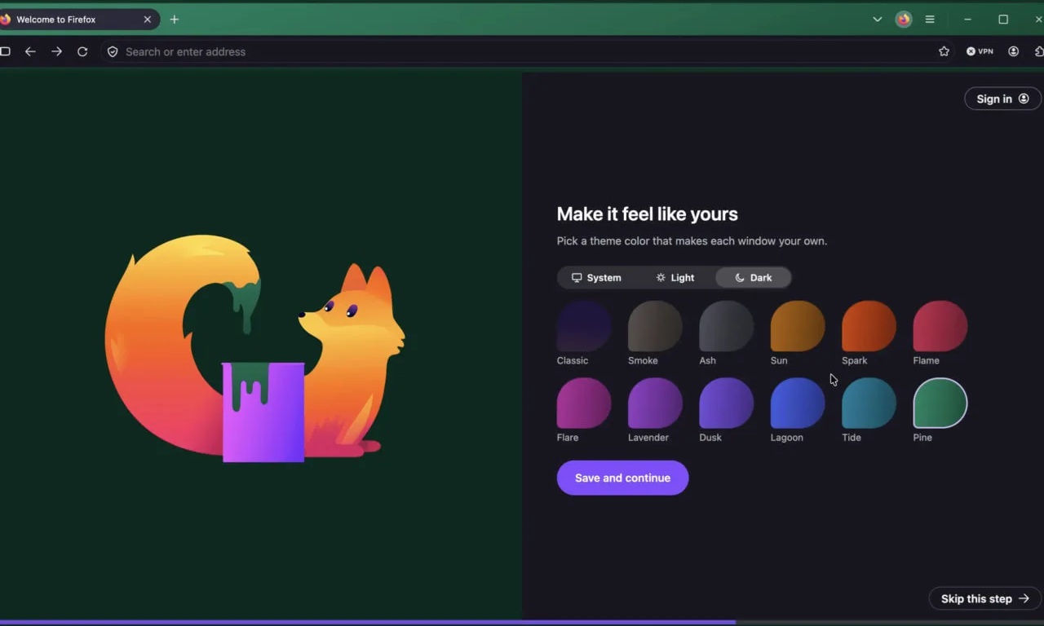This screenshot has height=626, width=1044.
Task: Pick the Flare theme color
Action: tap(584, 403)
